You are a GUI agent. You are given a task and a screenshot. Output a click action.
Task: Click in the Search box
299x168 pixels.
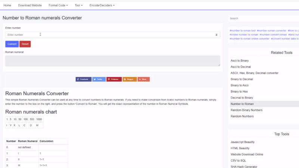[x=263, y=18]
